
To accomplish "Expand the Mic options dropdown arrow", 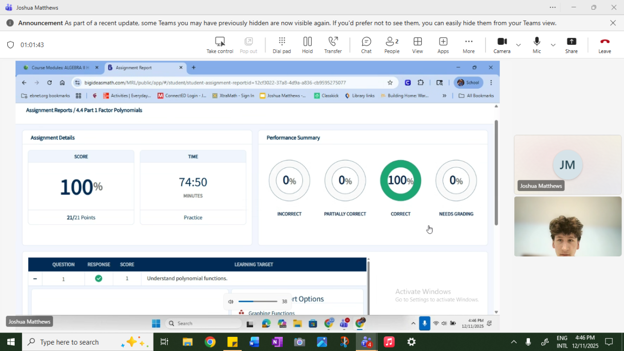I will click(x=553, y=45).
